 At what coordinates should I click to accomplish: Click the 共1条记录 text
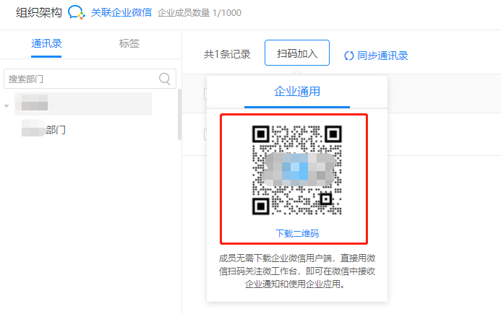click(x=227, y=55)
